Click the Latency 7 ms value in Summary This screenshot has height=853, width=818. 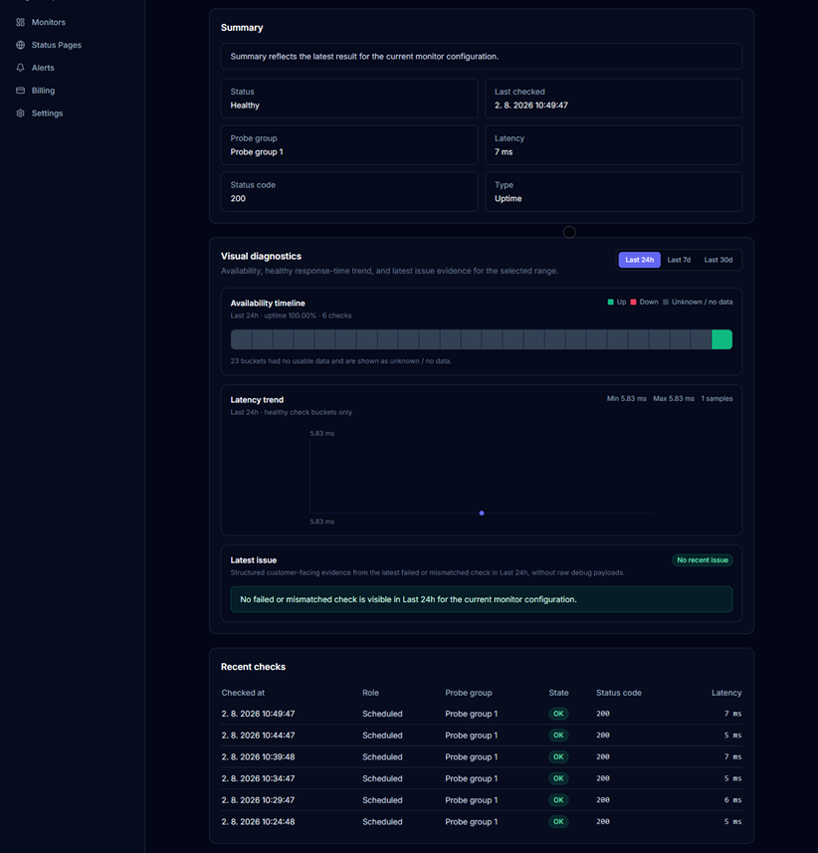pyautogui.click(x=504, y=152)
